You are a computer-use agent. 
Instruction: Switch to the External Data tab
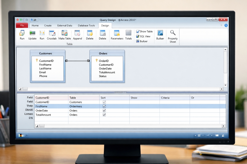click(x=65, y=25)
